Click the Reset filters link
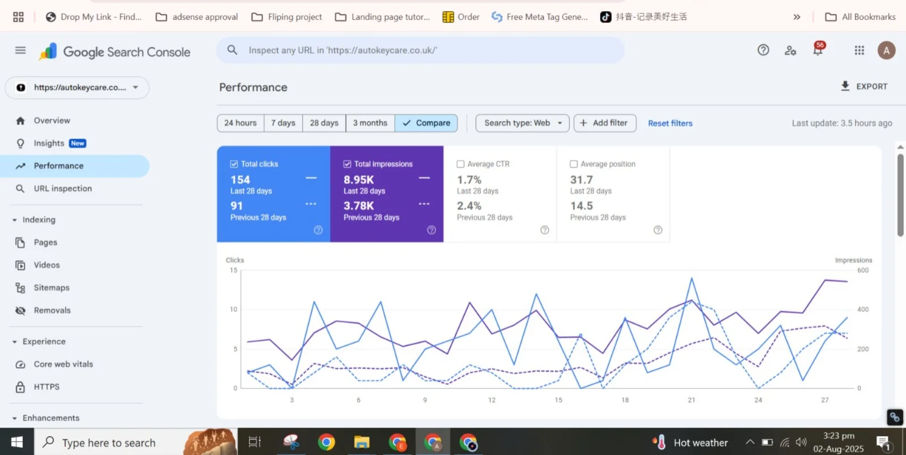The height and width of the screenshot is (455, 906). pos(670,123)
